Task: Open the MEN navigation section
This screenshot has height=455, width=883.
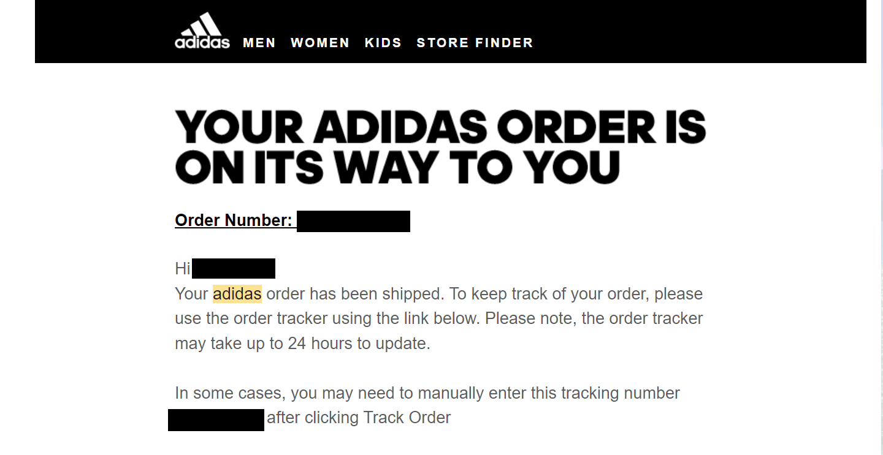Action: [259, 42]
